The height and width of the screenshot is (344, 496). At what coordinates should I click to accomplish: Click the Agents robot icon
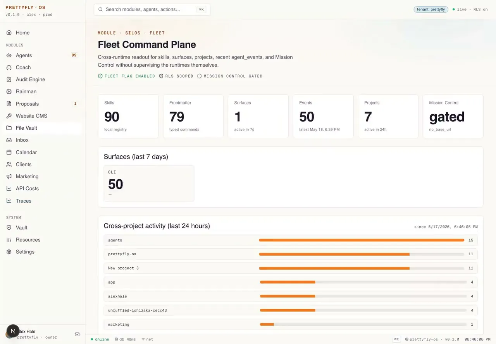click(9, 55)
